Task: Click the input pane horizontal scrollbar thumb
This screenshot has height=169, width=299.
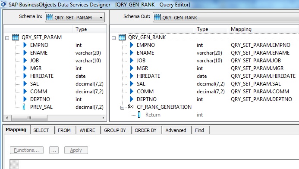Action: tap(29, 118)
